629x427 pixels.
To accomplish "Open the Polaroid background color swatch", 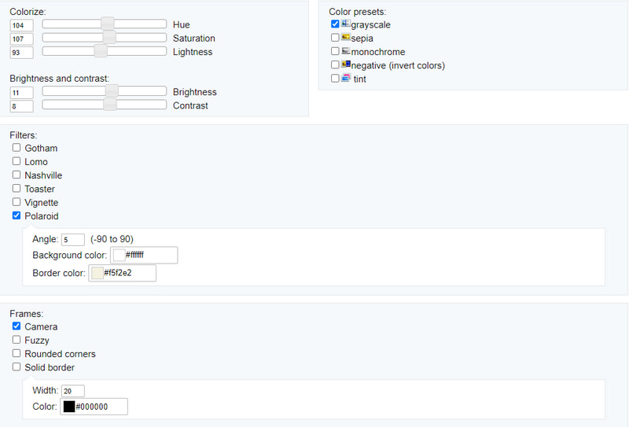I will pyautogui.click(x=120, y=255).
